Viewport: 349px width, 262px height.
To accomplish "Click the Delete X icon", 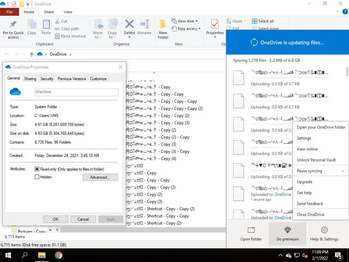I will point(129,24).
